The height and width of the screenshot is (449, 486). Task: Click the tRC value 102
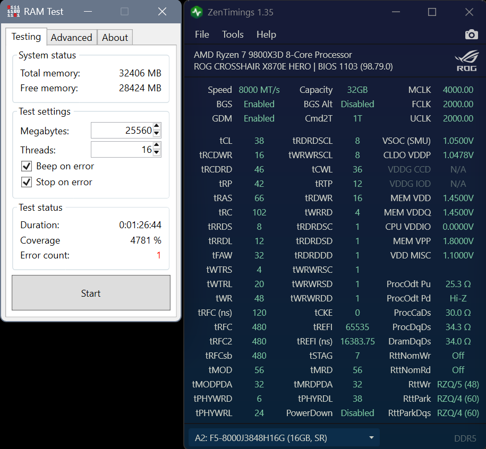[x=259, y=212]
